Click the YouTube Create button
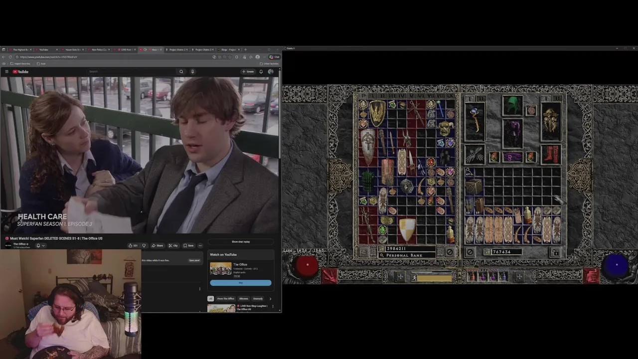Viewport: 638px width, 359px height. [248, 71]
